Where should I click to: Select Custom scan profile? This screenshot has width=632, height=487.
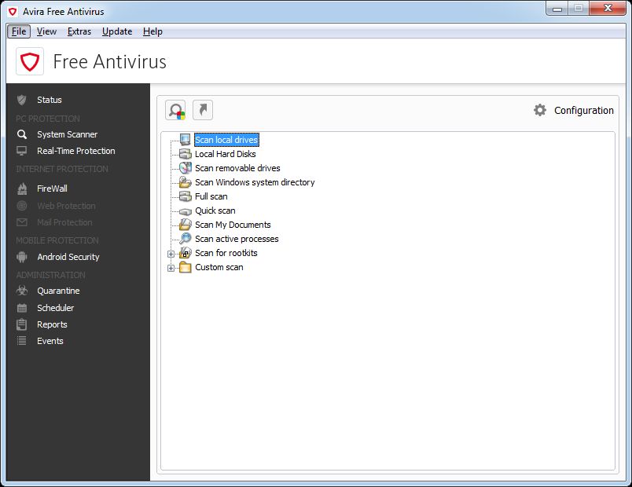219,267
